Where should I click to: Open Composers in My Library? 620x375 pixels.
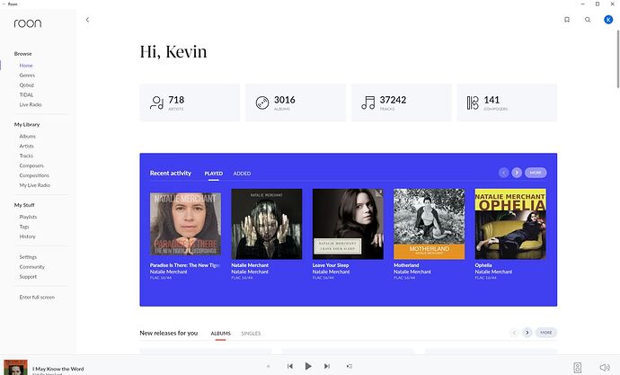(31, 165)
